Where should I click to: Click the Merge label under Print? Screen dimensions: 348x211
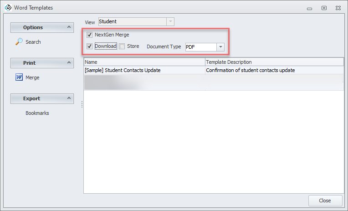pos(32,77)
